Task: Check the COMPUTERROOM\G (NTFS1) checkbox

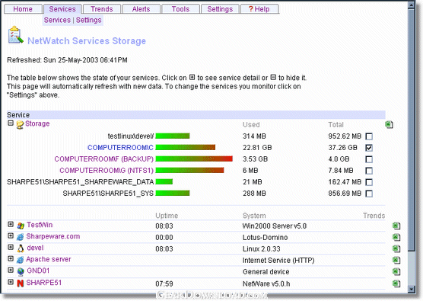Action: [369, 171]
